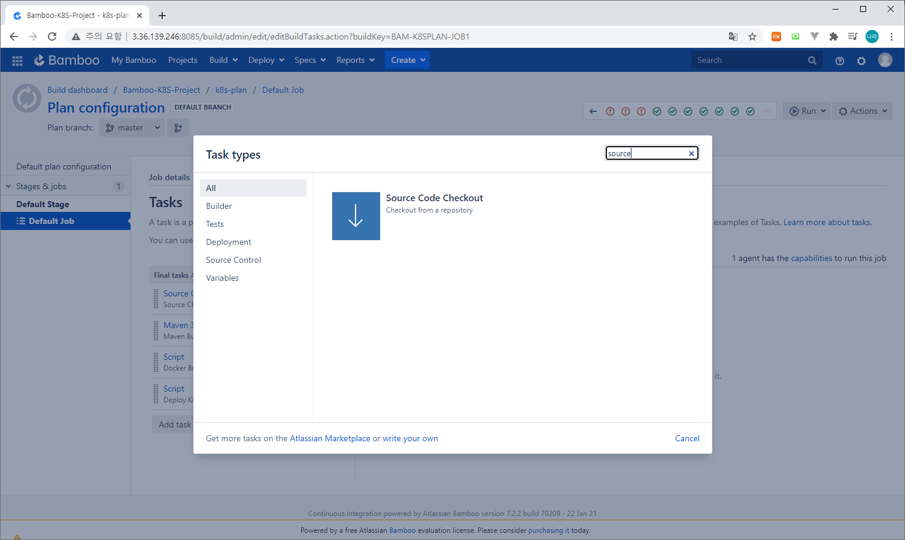Click the Bamboo logo

(x=66, y=60)
